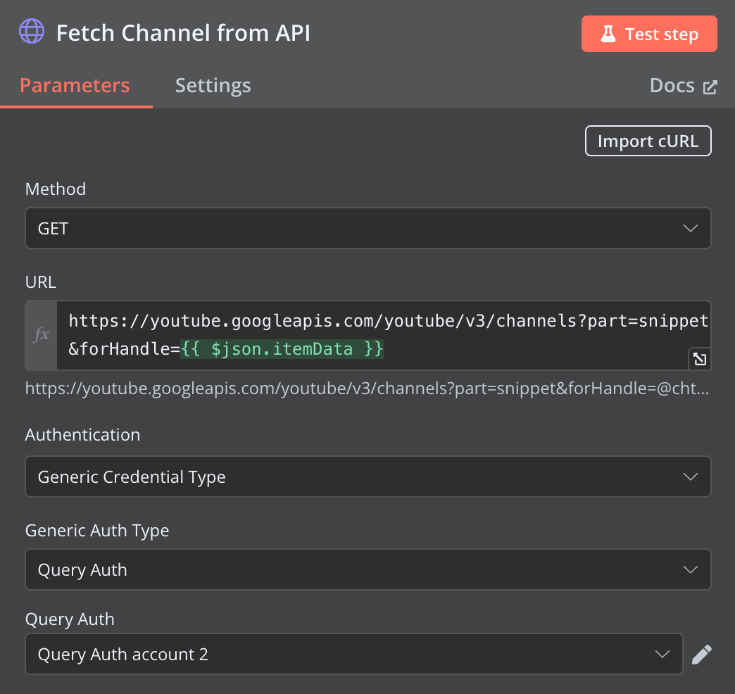Click the chevron arrow on the Authentication field
Screen dimensions: 735x694
click(x=690, y=477)
